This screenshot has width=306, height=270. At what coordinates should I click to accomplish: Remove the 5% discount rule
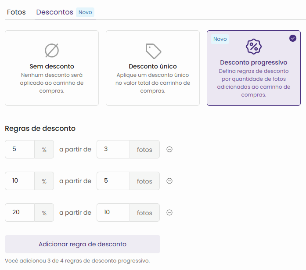pos(169,149)
